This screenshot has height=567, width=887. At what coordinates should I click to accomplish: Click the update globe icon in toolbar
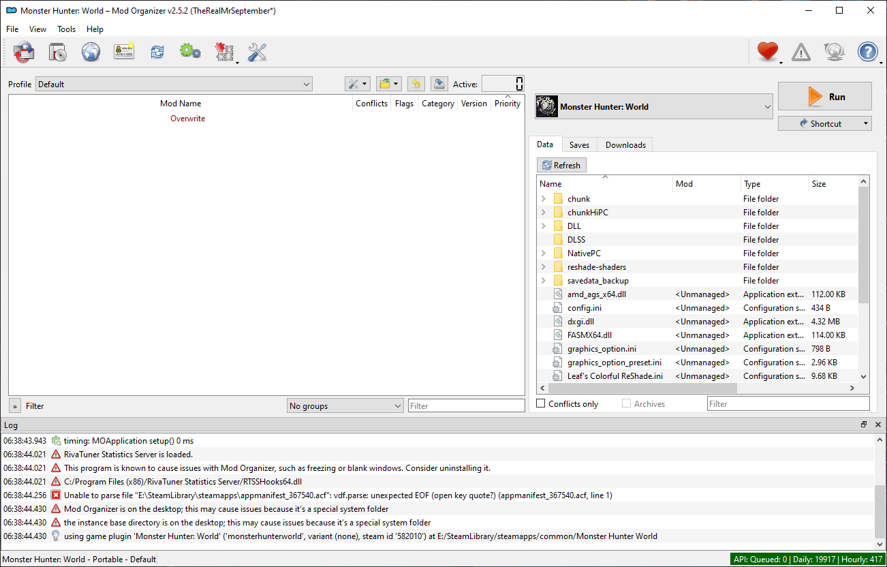click(835, 52)
